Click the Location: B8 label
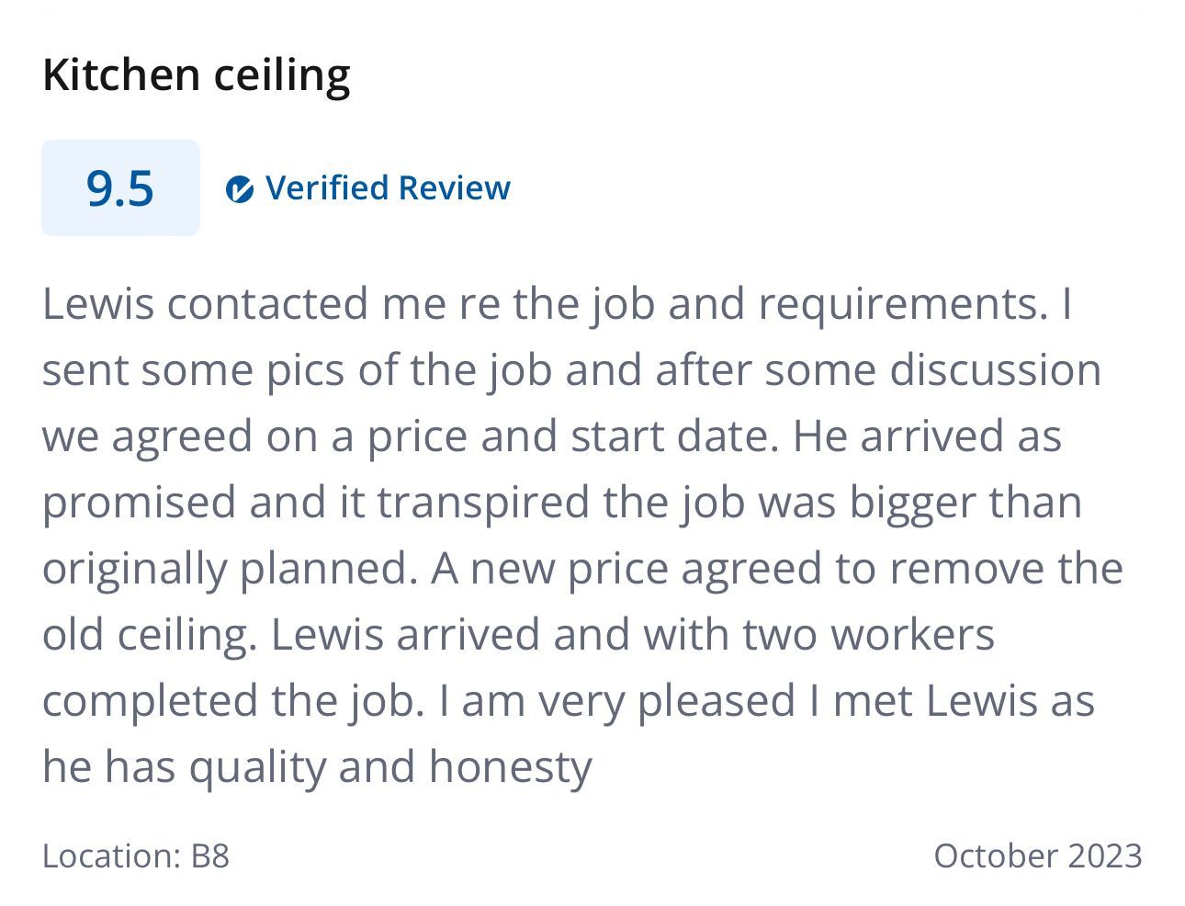The image size is (1185, 906). [x=136, y=855]
